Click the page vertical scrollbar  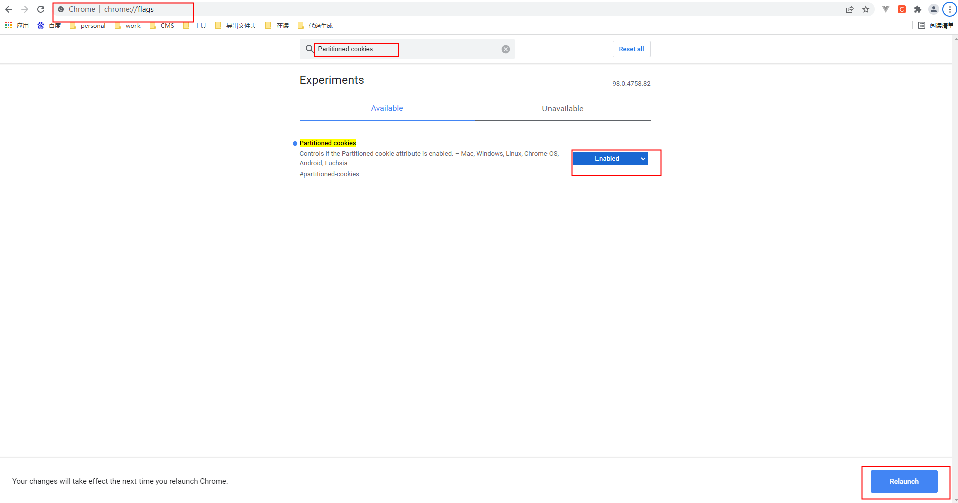tap(955, 269)
